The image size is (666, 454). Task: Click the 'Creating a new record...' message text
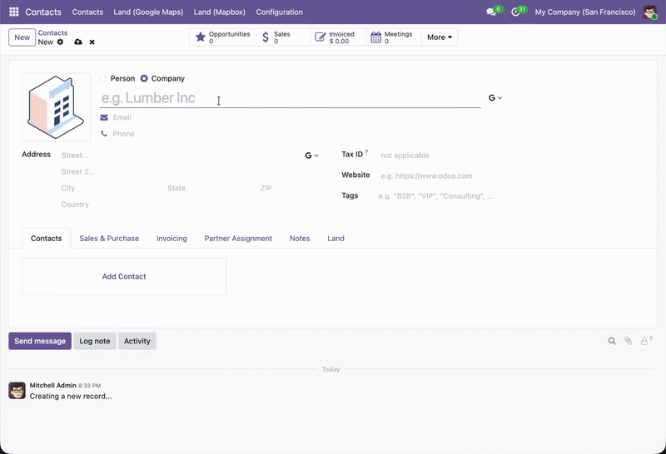pos(71,397)
